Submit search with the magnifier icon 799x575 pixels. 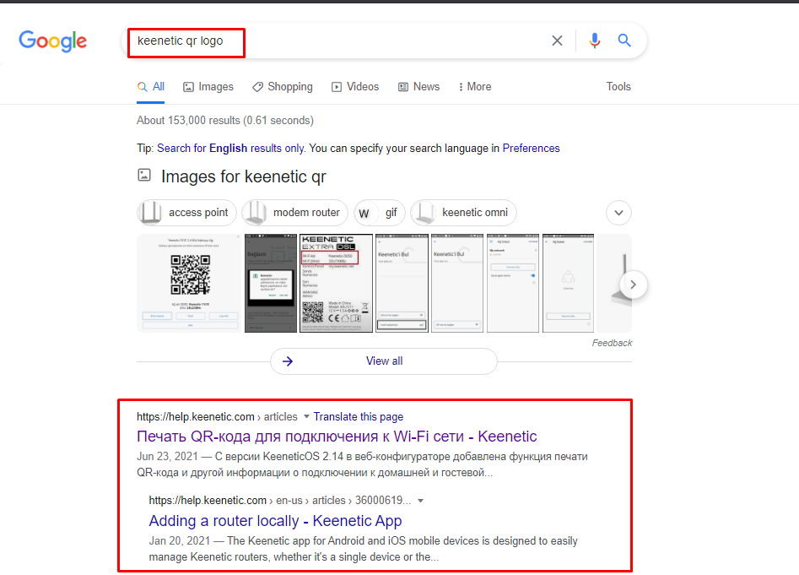pyautogui.click(x=624, y=41)
